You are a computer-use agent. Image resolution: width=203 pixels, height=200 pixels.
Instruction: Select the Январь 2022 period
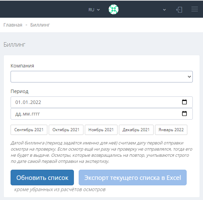tap(171, 130)
